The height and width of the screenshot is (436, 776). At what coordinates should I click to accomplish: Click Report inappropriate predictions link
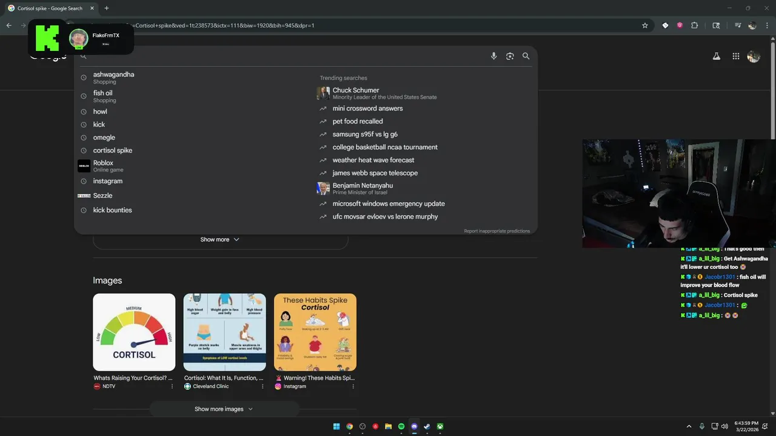click(x=497, y=231)
